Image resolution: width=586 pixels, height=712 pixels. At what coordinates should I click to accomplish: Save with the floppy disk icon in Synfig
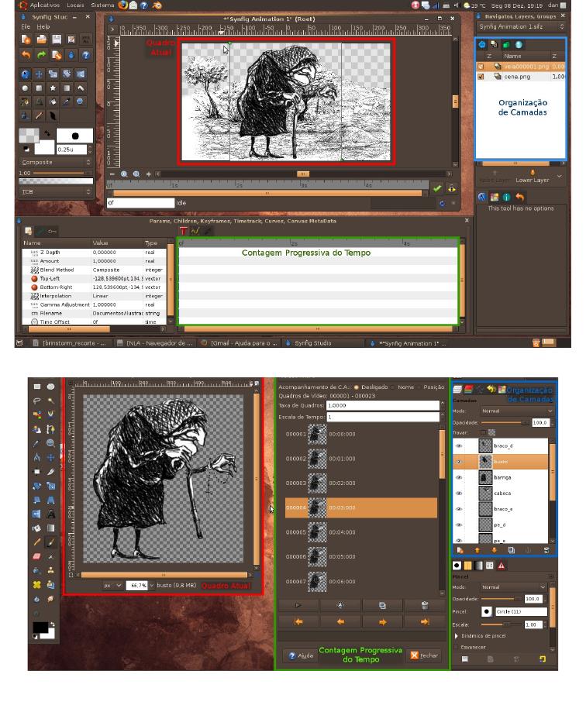(x=57, y=40)
